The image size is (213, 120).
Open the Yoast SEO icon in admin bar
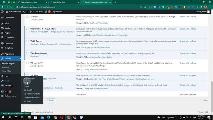click(48, 12)
